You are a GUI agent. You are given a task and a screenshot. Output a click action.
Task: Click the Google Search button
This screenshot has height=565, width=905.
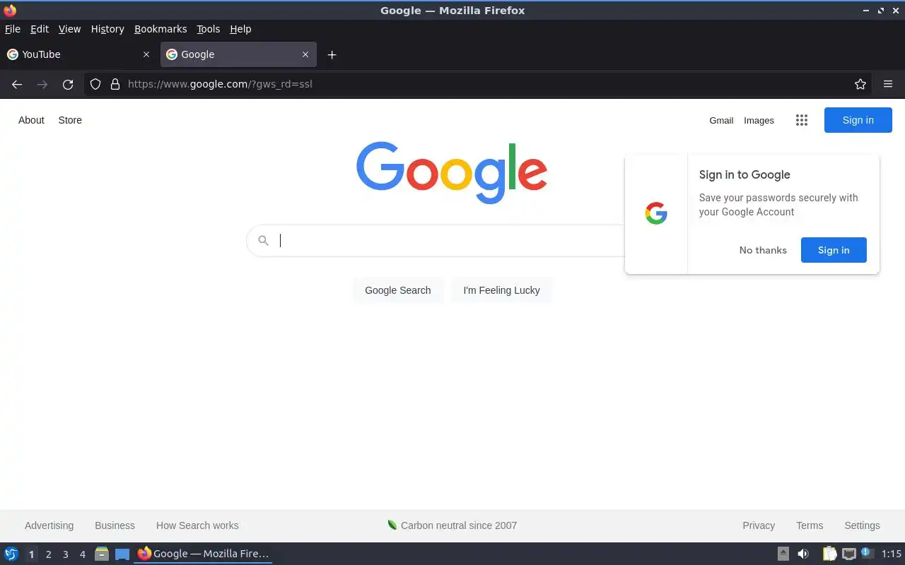point(398,290)
